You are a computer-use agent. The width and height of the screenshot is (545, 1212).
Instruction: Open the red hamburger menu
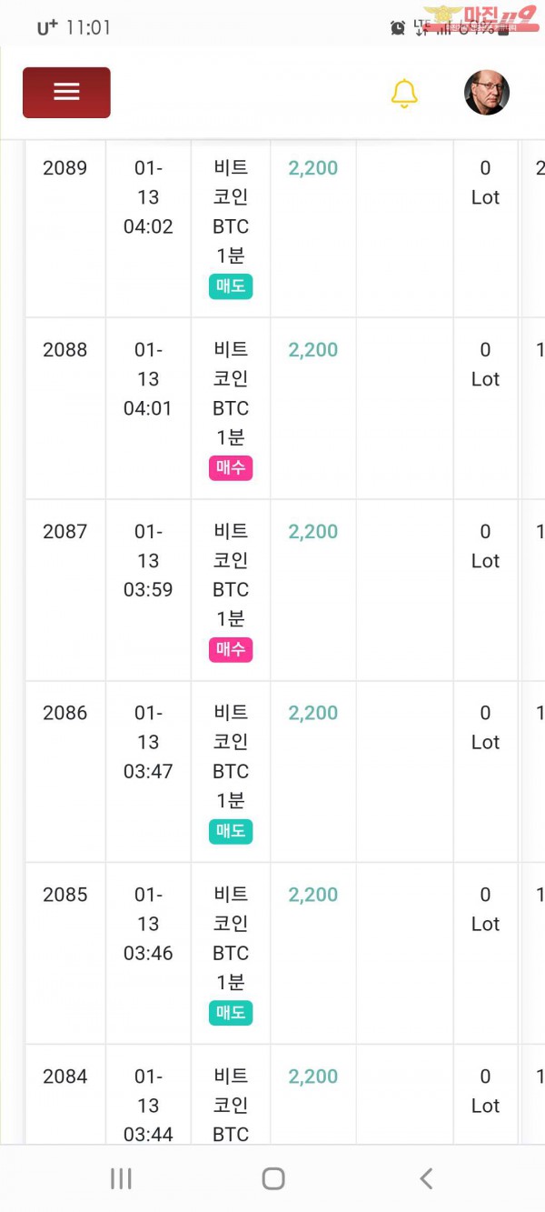(66, 93)
